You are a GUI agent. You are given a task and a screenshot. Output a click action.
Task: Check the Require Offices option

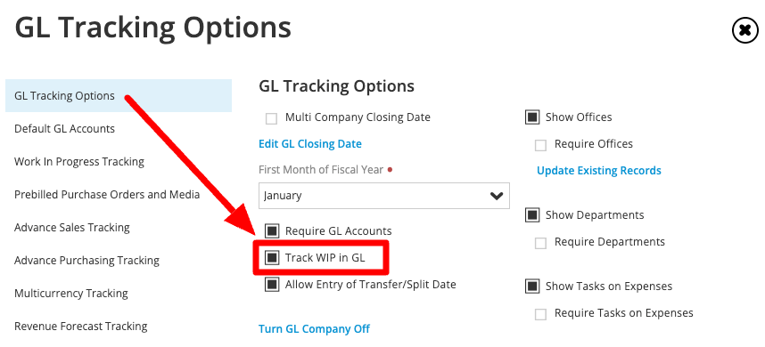click(x=540, y=145)
